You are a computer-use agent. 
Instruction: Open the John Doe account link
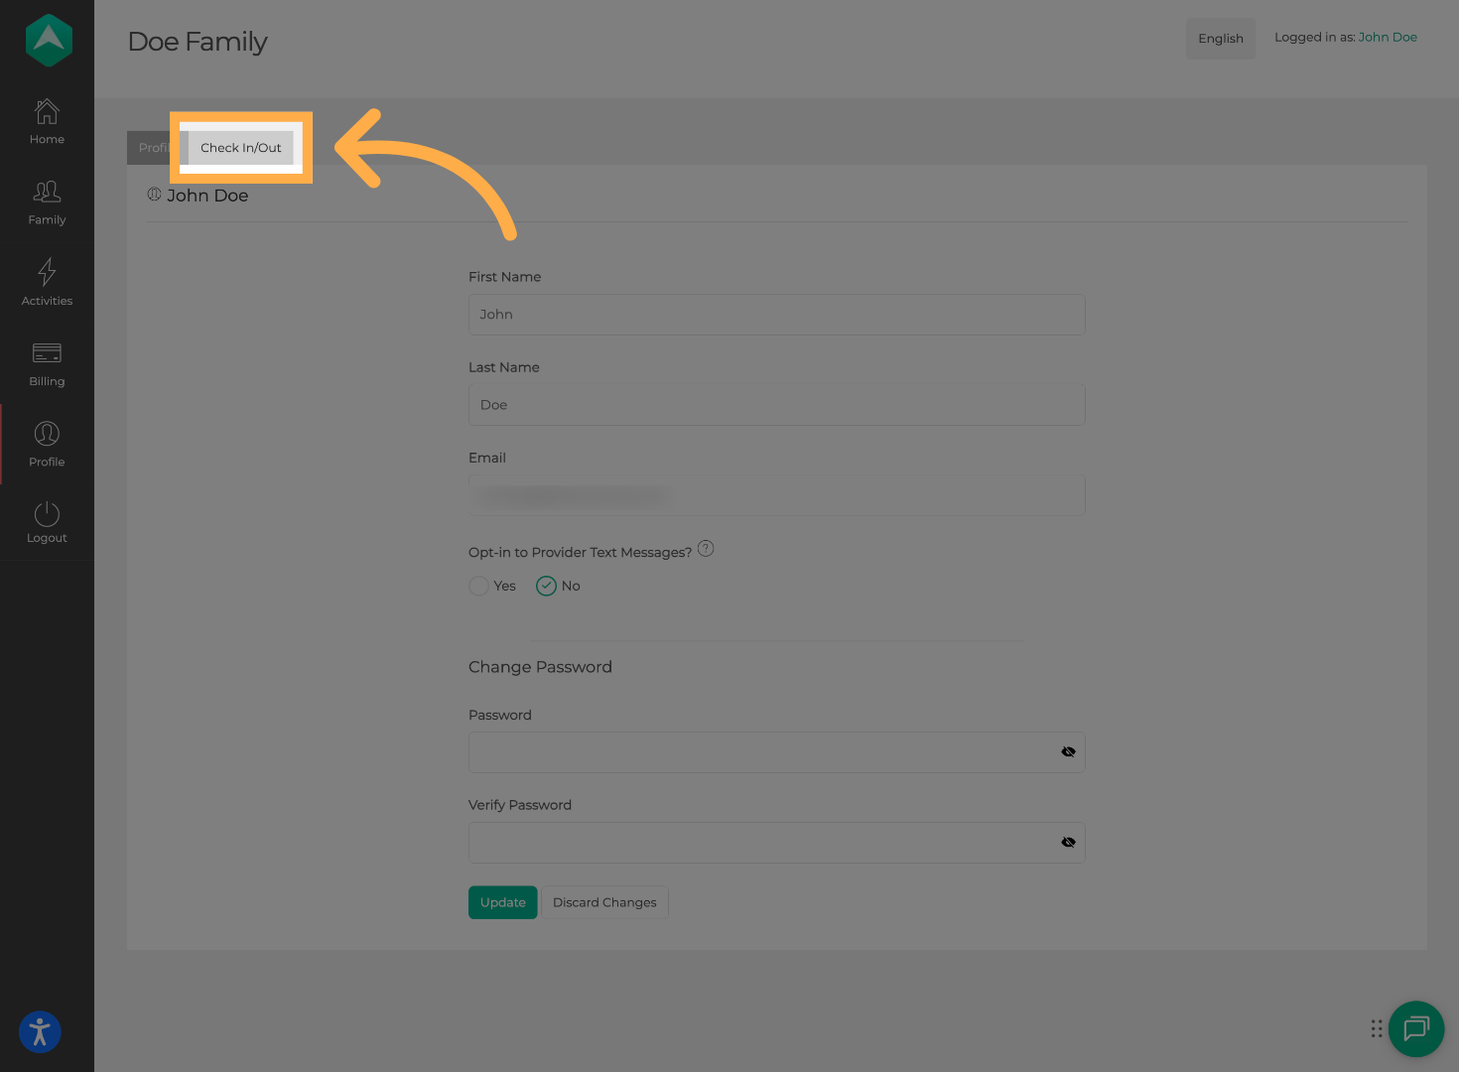pos(1387,37)
